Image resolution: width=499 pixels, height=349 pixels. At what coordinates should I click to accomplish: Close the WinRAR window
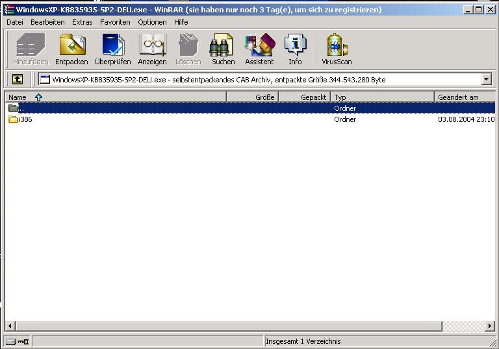click(x=491, y=10)
